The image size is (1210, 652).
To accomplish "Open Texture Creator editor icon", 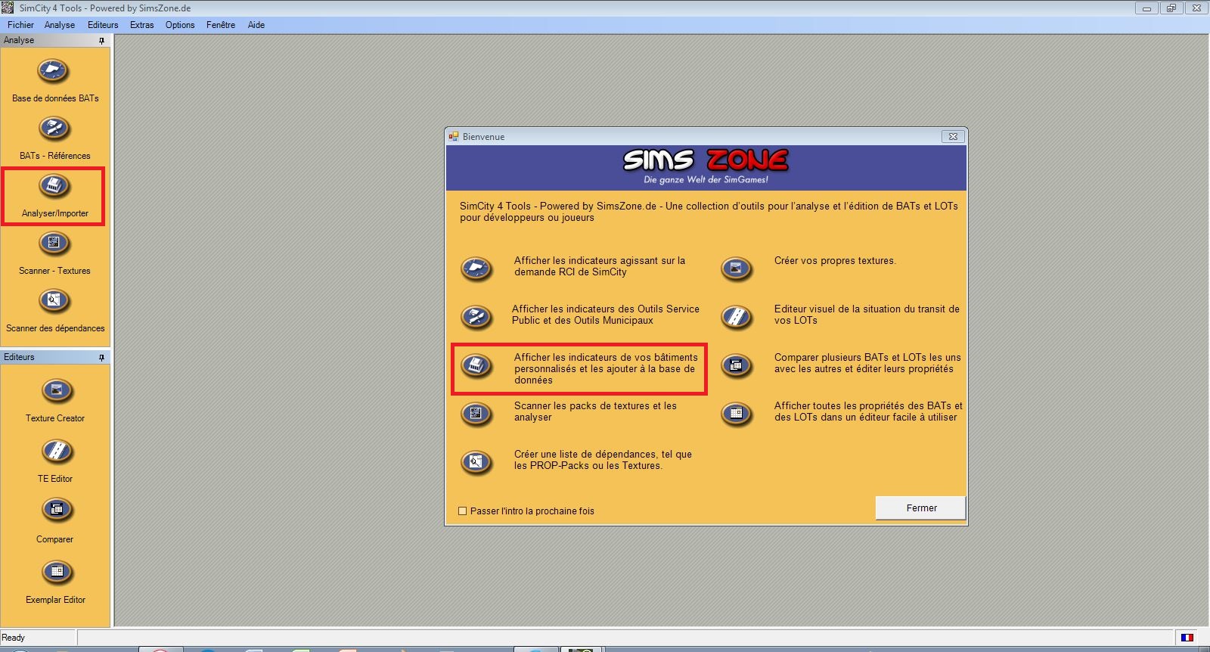I will pos(57,391).
